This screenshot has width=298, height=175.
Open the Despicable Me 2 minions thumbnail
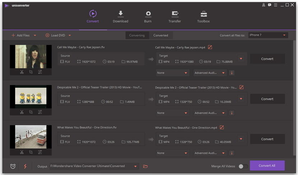click(31, 97)
